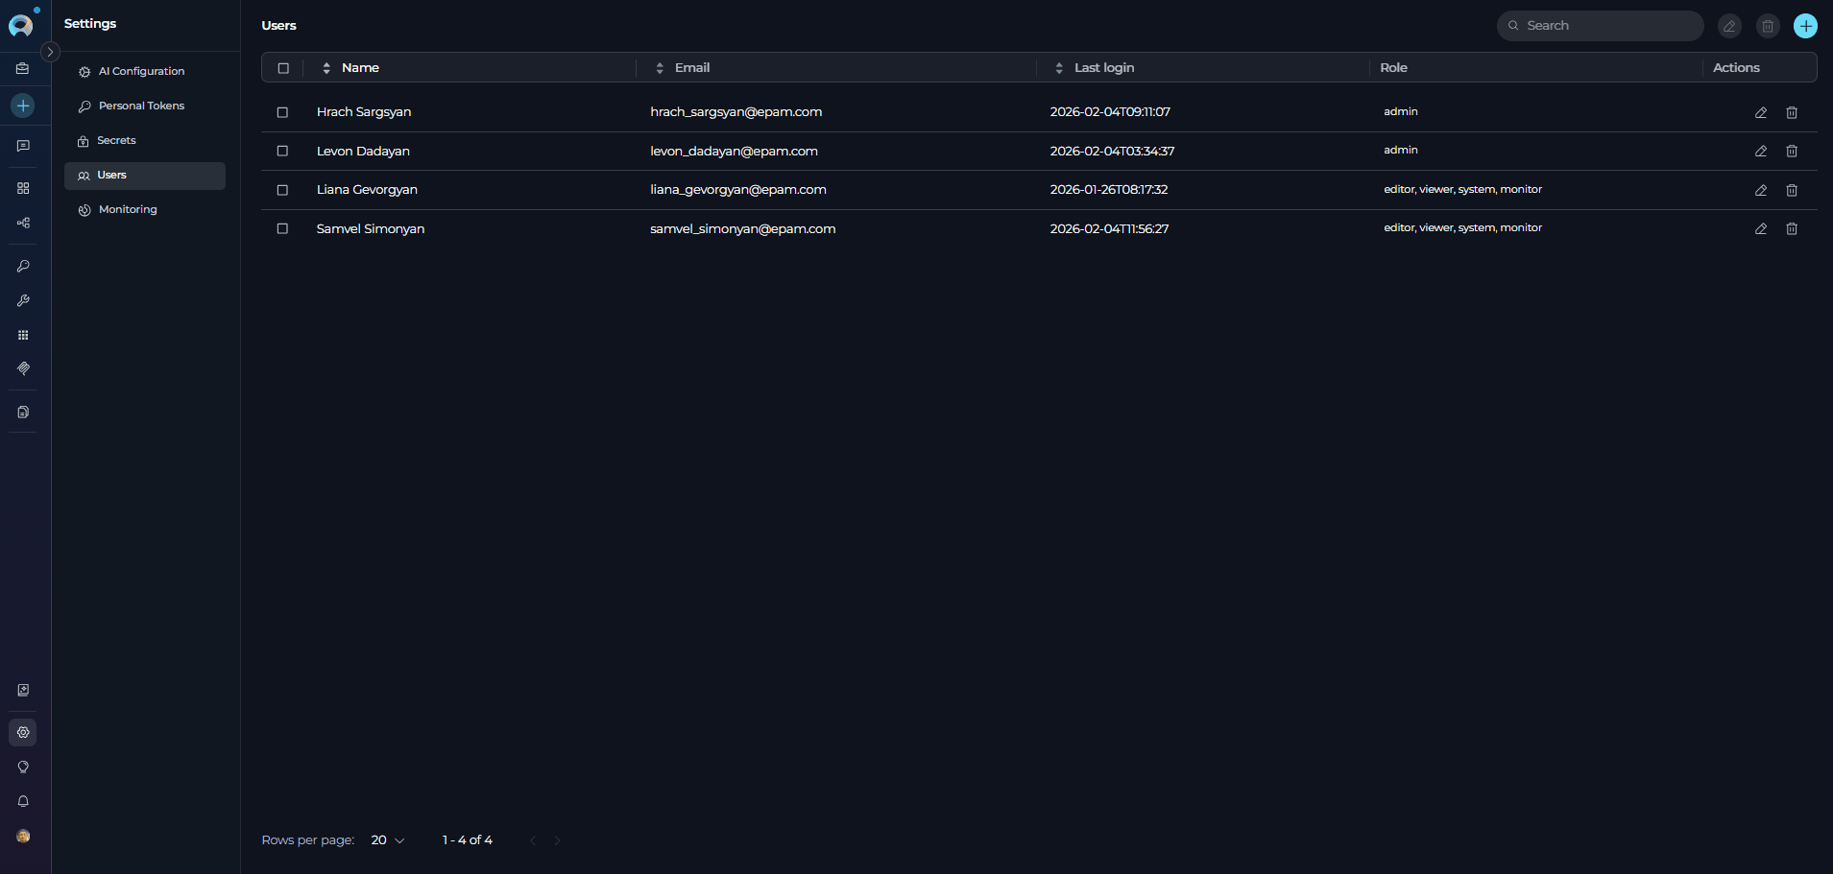Image resolution: width=1833 pixels, height=874 pixels.
Task: Select the node graph icon in sidebar
Action: click(23, 223)
